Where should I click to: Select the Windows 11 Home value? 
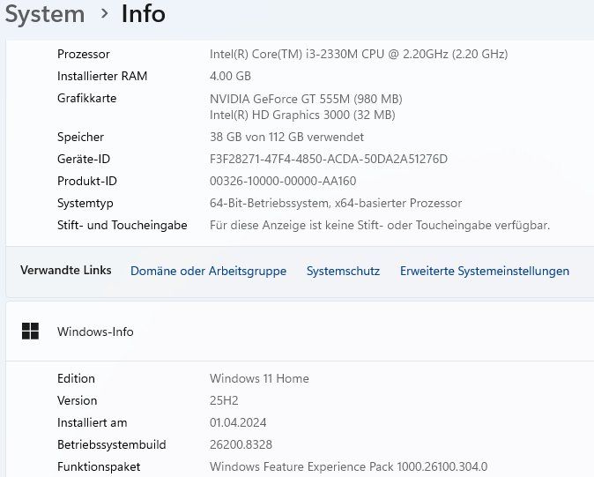[259, 378]
